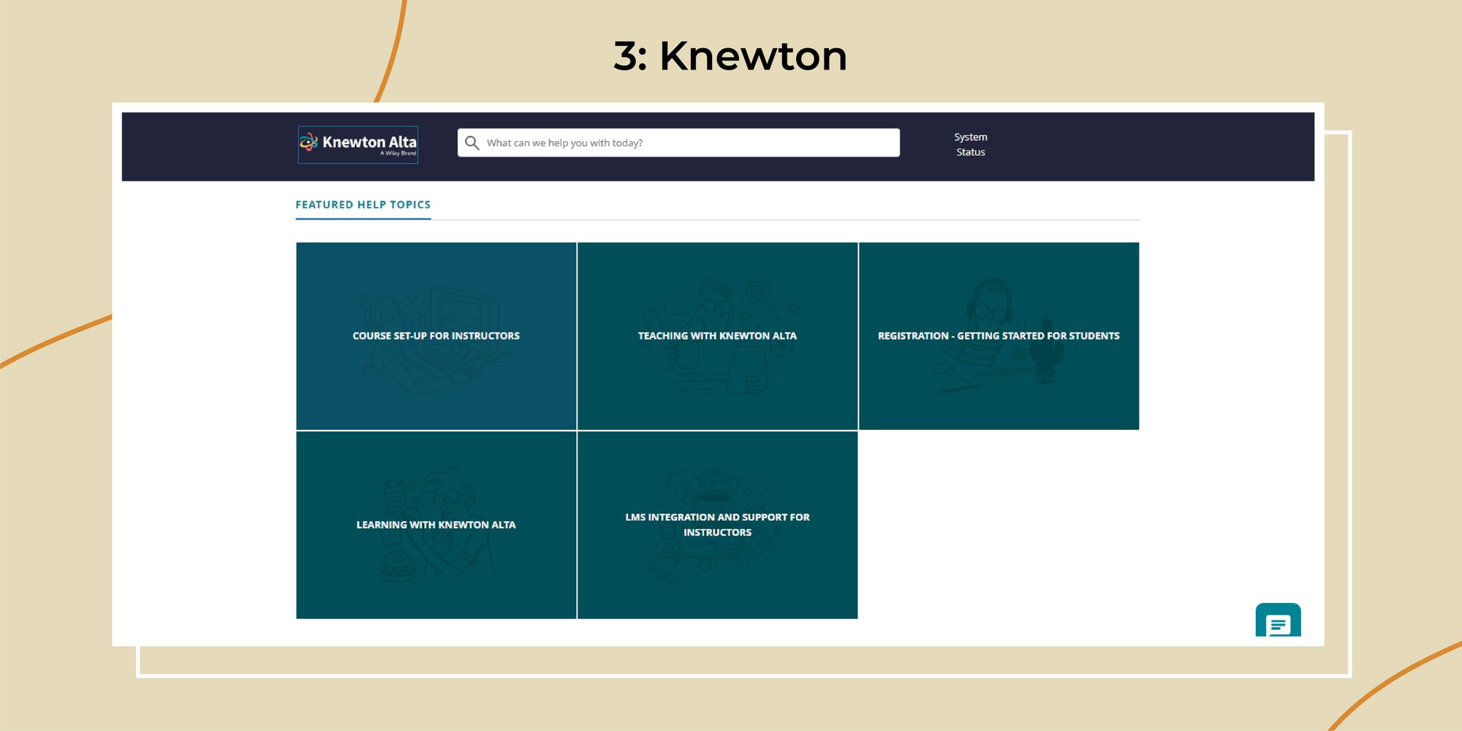The image size is (1462, 731).
Task: Click the search magnifier icon
Action: [x=471, y=143]
